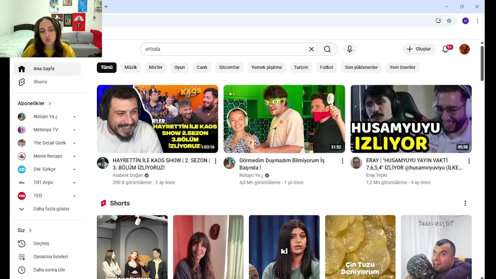Bookmark this page with star icon
The height and width of the screenshot is (279, 496).
[449, 21]
